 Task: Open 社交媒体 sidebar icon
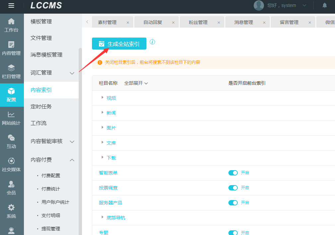[11, 161]
